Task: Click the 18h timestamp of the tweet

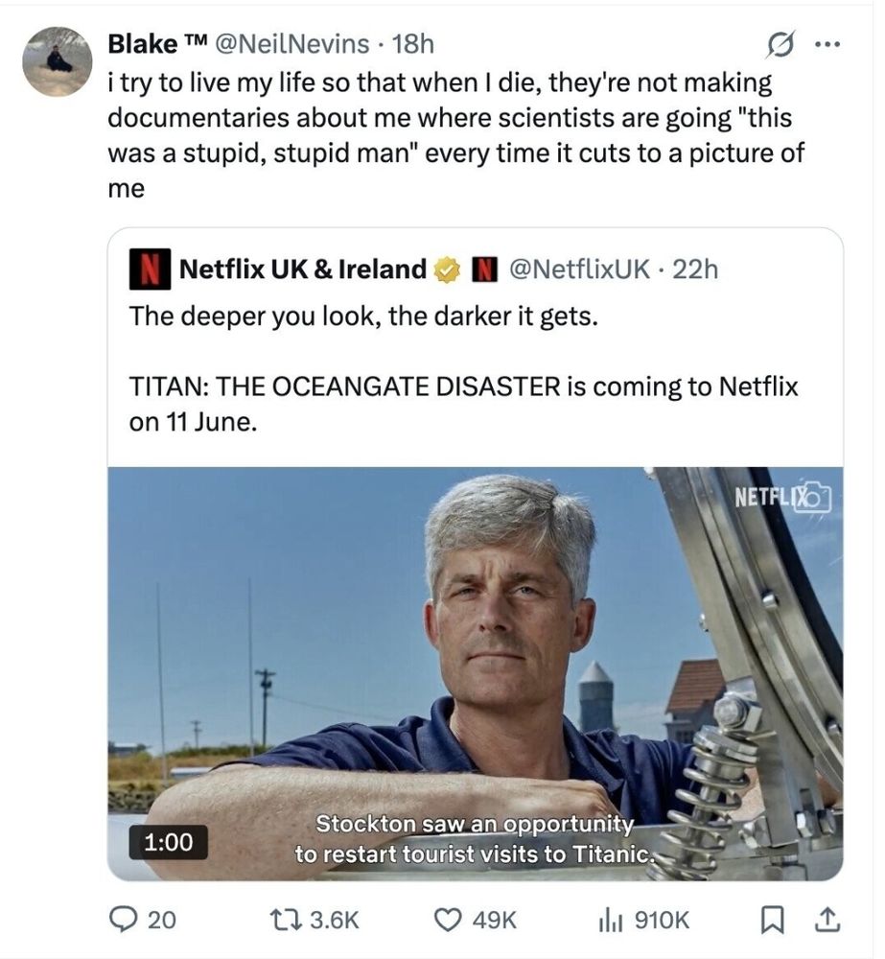Action: (414, 43)
